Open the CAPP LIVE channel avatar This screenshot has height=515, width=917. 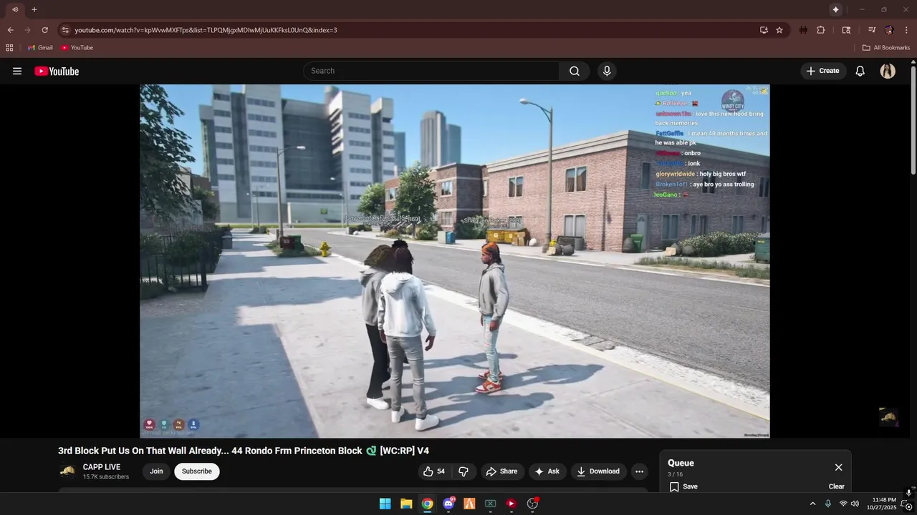pos(67,471)
